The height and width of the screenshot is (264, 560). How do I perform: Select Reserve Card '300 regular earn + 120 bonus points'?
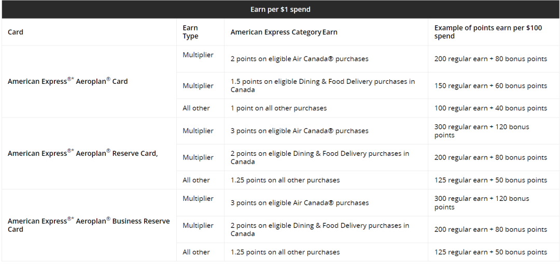point(482,131)
